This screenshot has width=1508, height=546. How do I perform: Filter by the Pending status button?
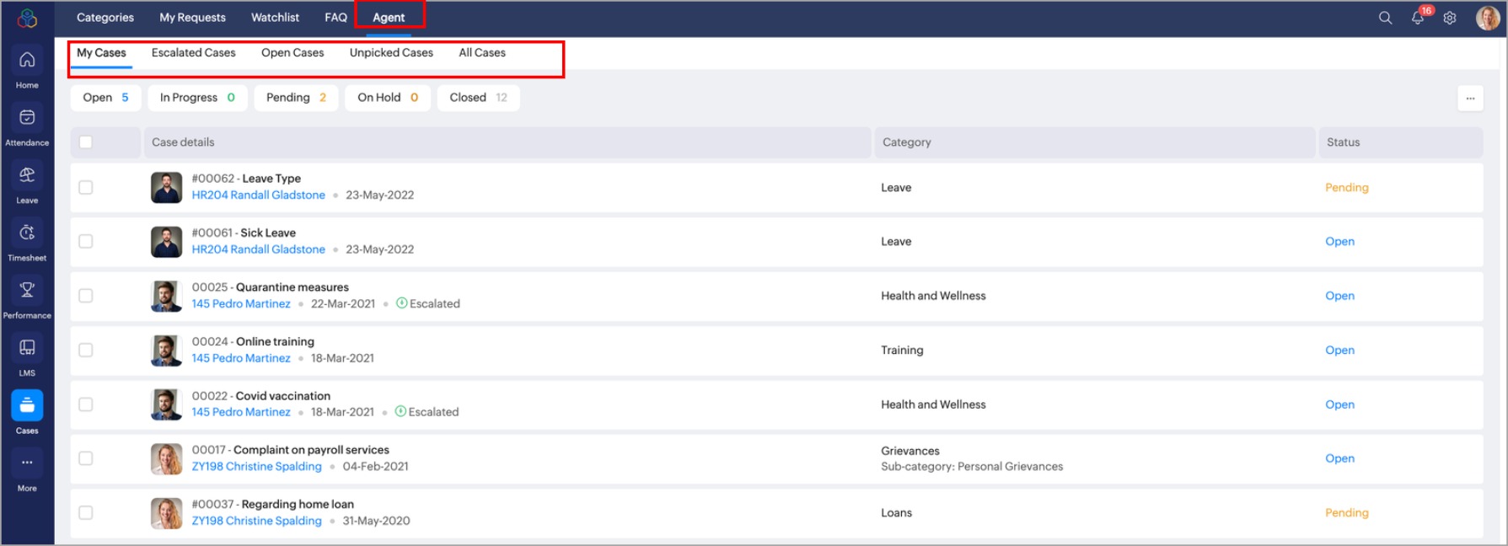296,98
